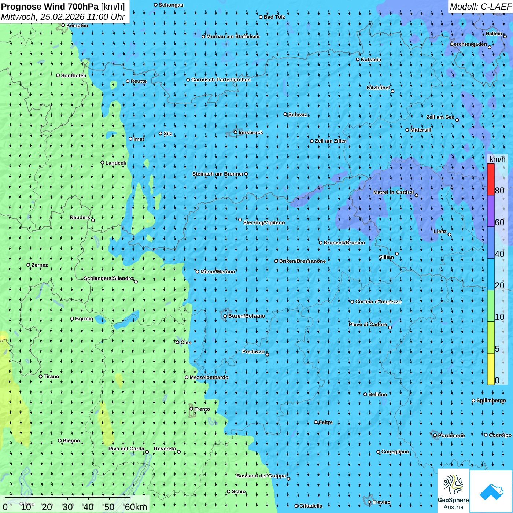This screenshot has height=513, width=513.
Task: Click the GeoSphere Austria logo
Action: coord(453,491)
